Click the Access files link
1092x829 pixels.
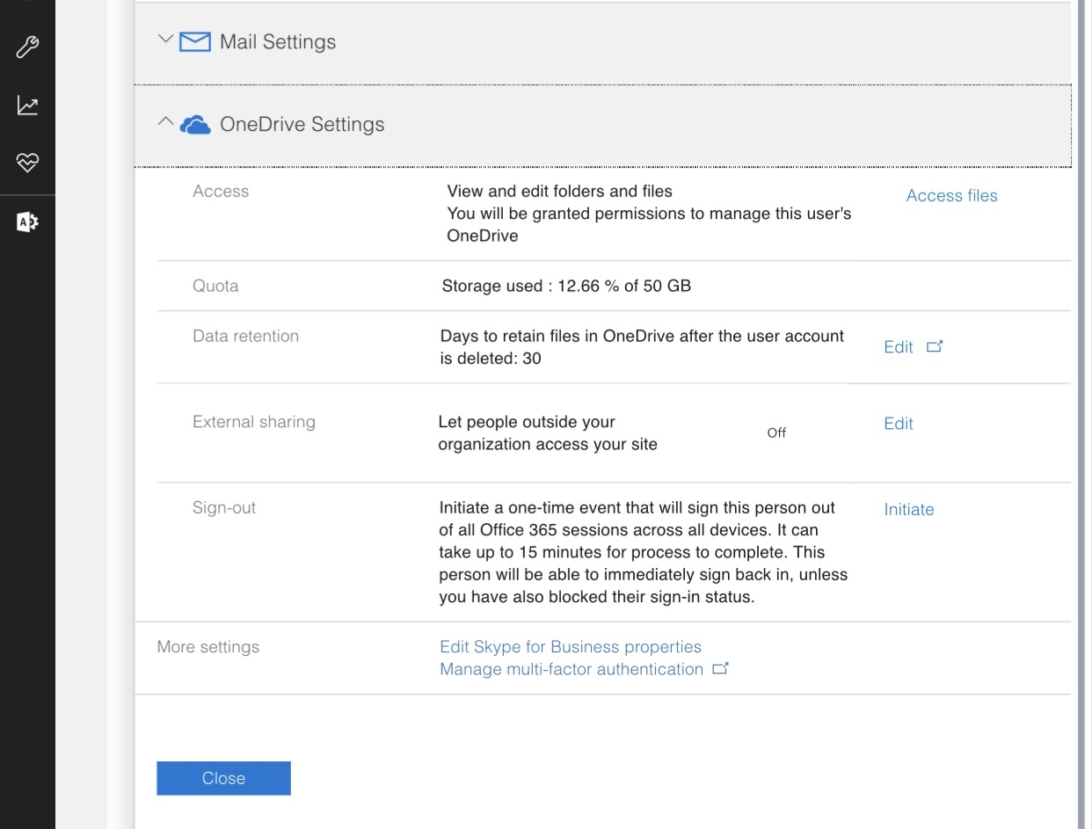click(952, 195)
